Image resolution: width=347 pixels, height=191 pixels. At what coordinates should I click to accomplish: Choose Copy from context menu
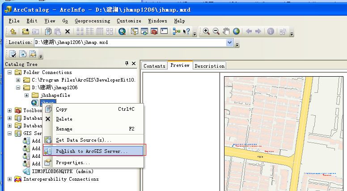(93, 109)
